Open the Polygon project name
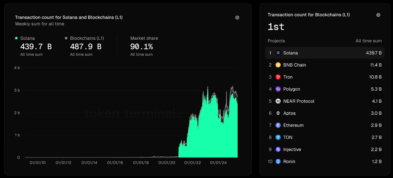This screenshot has width=393, height=178. tap(292, 89)
